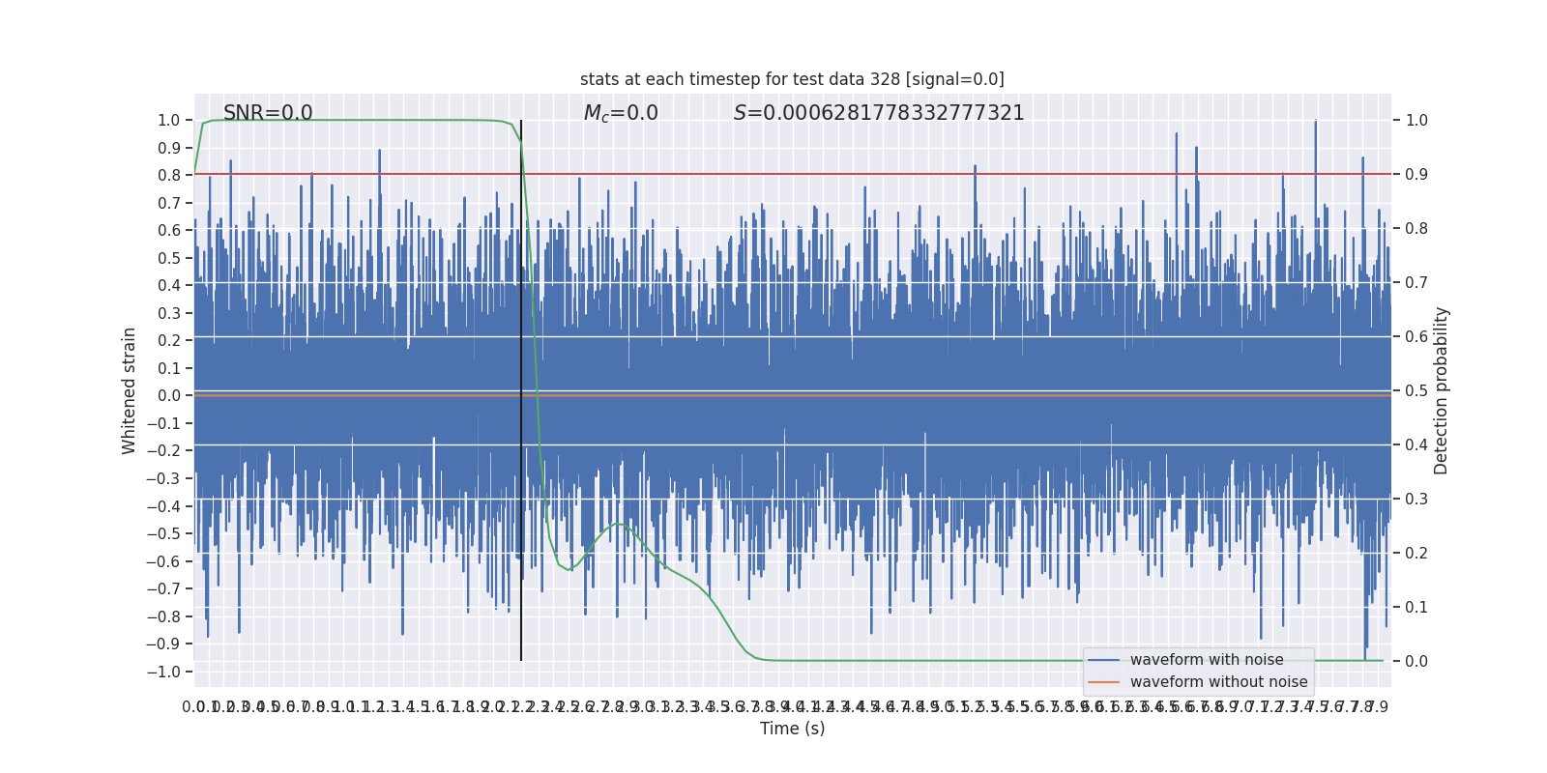This screenshot has height=773, width=1547.
Task: Select the SNR=0.0 annotation
Action: point(268,113)
